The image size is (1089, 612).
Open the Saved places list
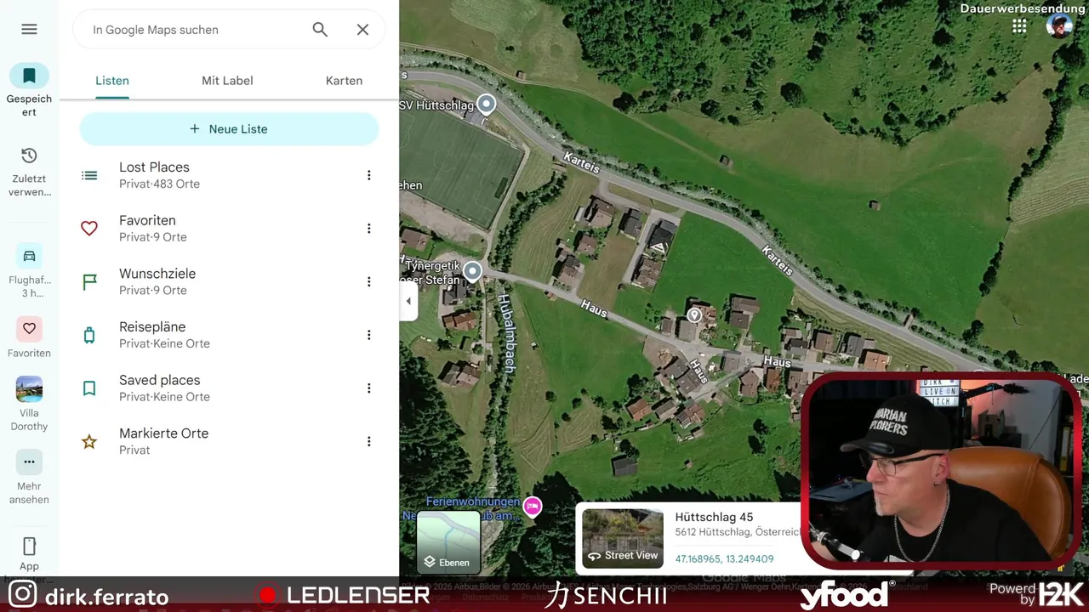click(x=229, y=388)
